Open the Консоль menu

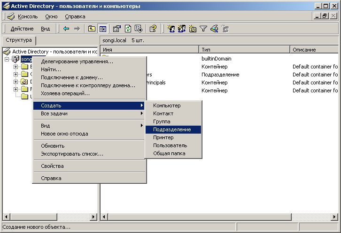[x=28, y=16]
